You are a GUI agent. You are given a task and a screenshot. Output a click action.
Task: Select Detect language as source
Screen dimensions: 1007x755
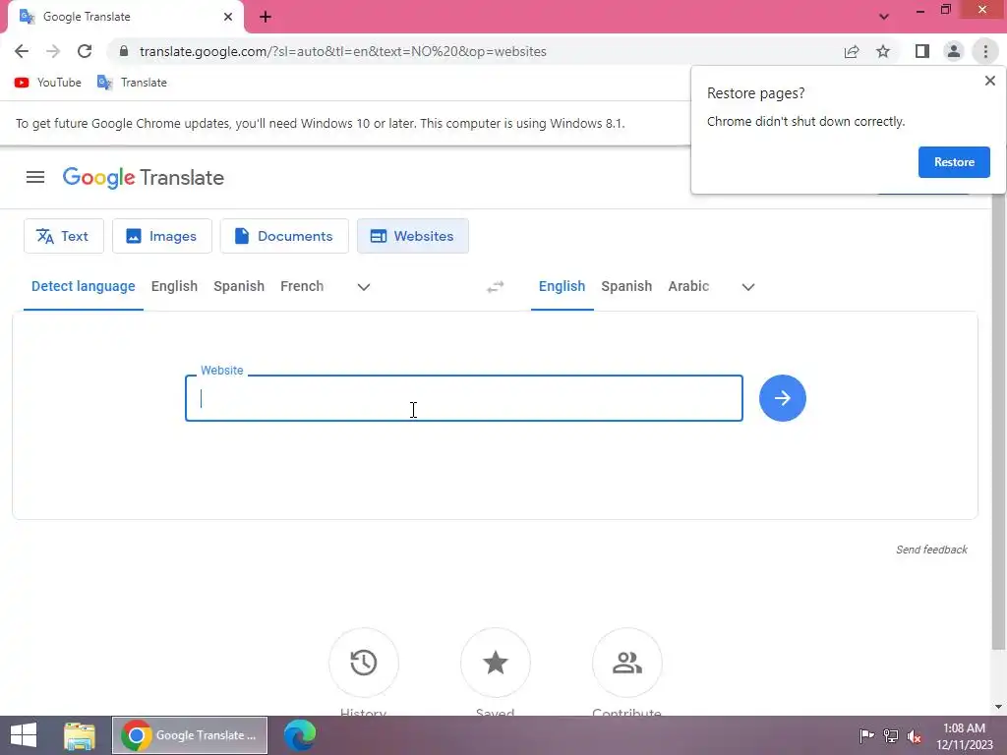(83, 286)
